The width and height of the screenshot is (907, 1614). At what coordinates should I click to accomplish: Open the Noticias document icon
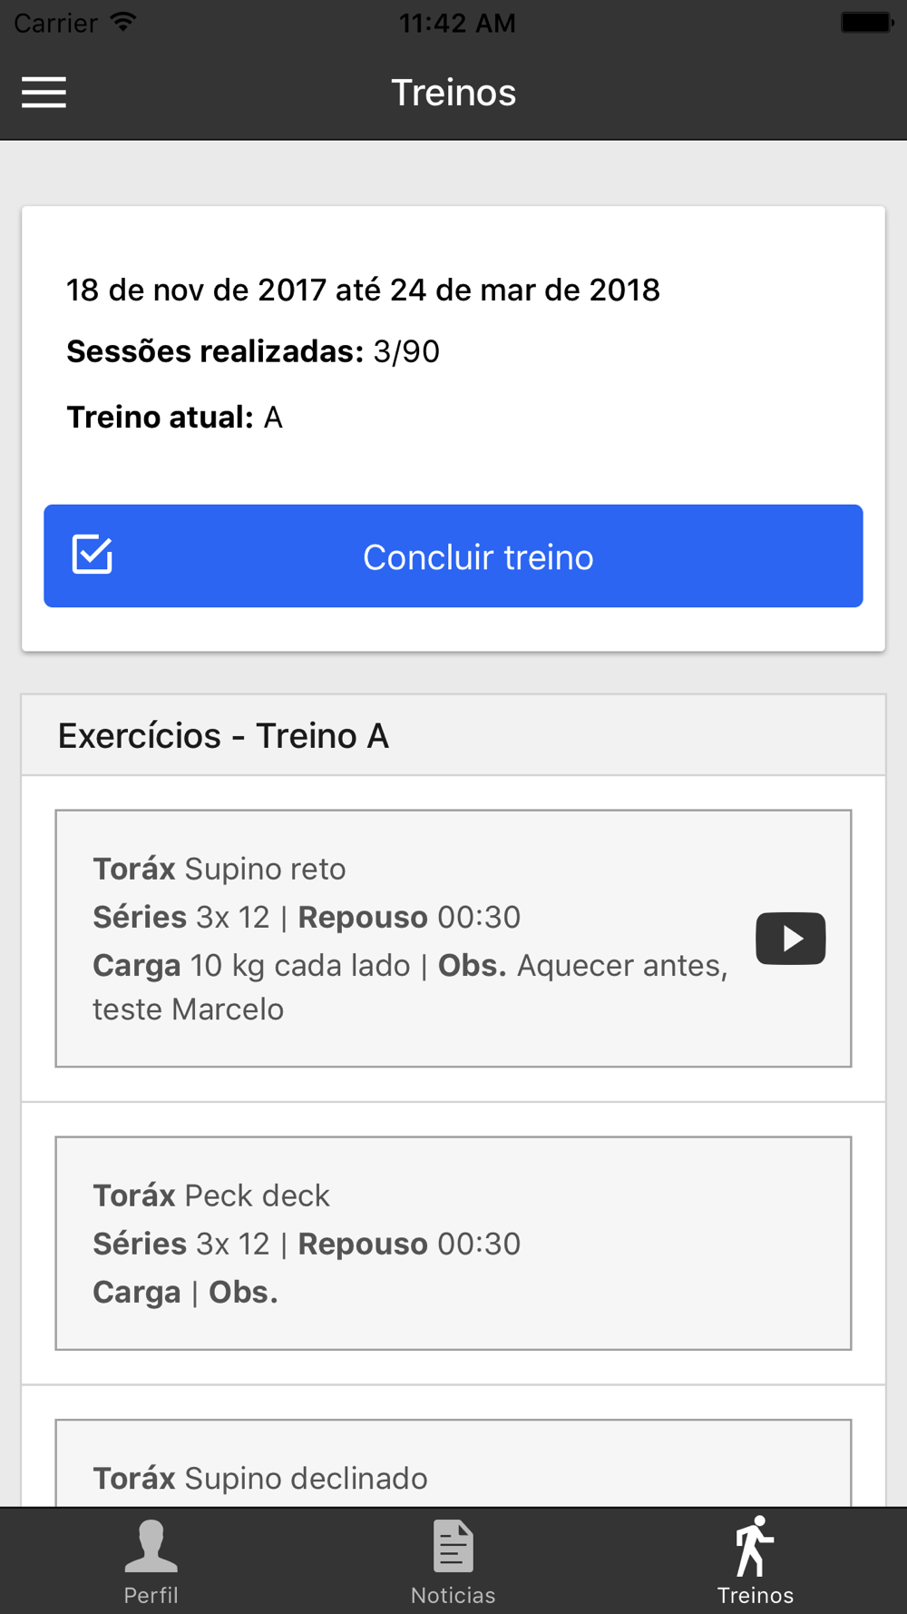453,1546
